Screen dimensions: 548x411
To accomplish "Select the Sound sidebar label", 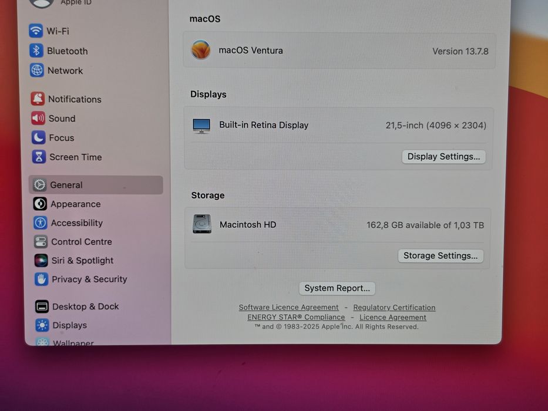I will [x=62, y=119].
